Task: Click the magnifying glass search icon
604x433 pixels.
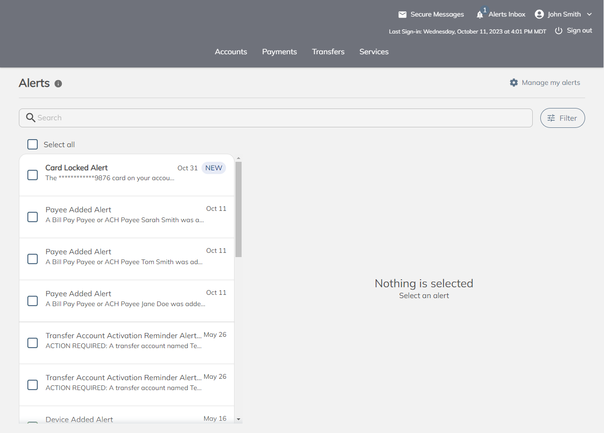Action: (31, 118)
